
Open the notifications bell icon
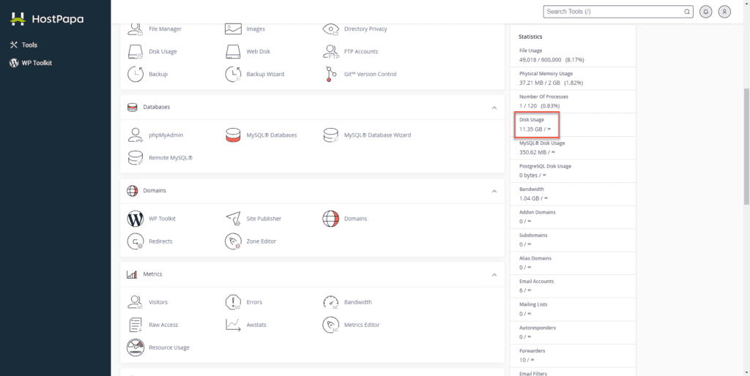(x=706, y=12)
